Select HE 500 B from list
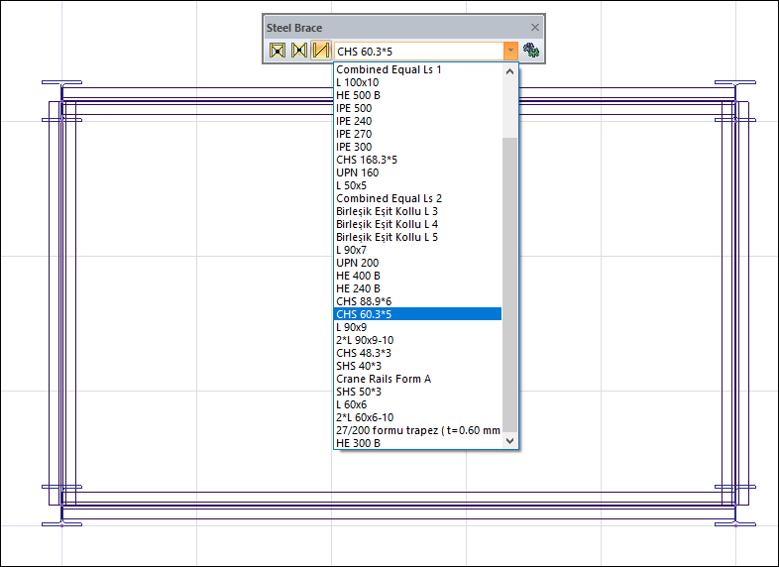 [358, 95]
